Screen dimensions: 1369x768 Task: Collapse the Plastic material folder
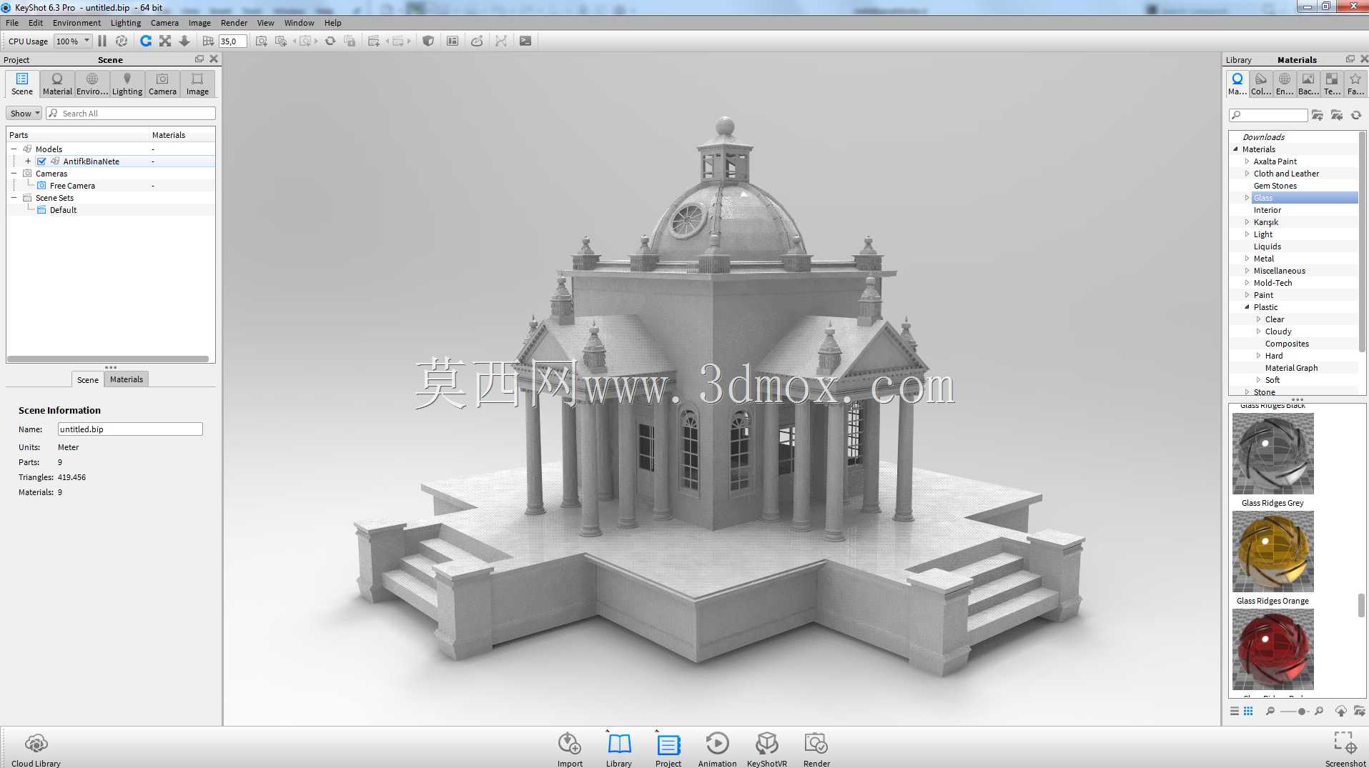coord(1247,307)
